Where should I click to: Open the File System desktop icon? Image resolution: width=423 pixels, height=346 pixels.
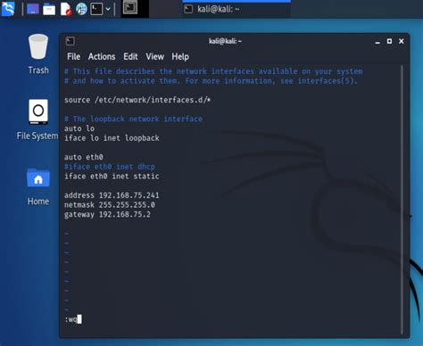click(37, 119)
